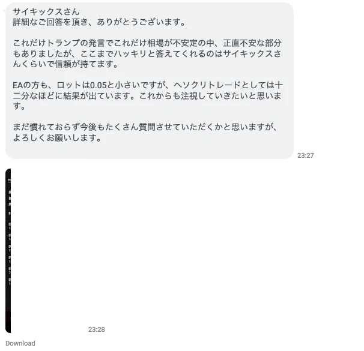Click the bottom black area of image thumbnail
The width and height of the screenshot is (364, 351).
tap(8, 321)
